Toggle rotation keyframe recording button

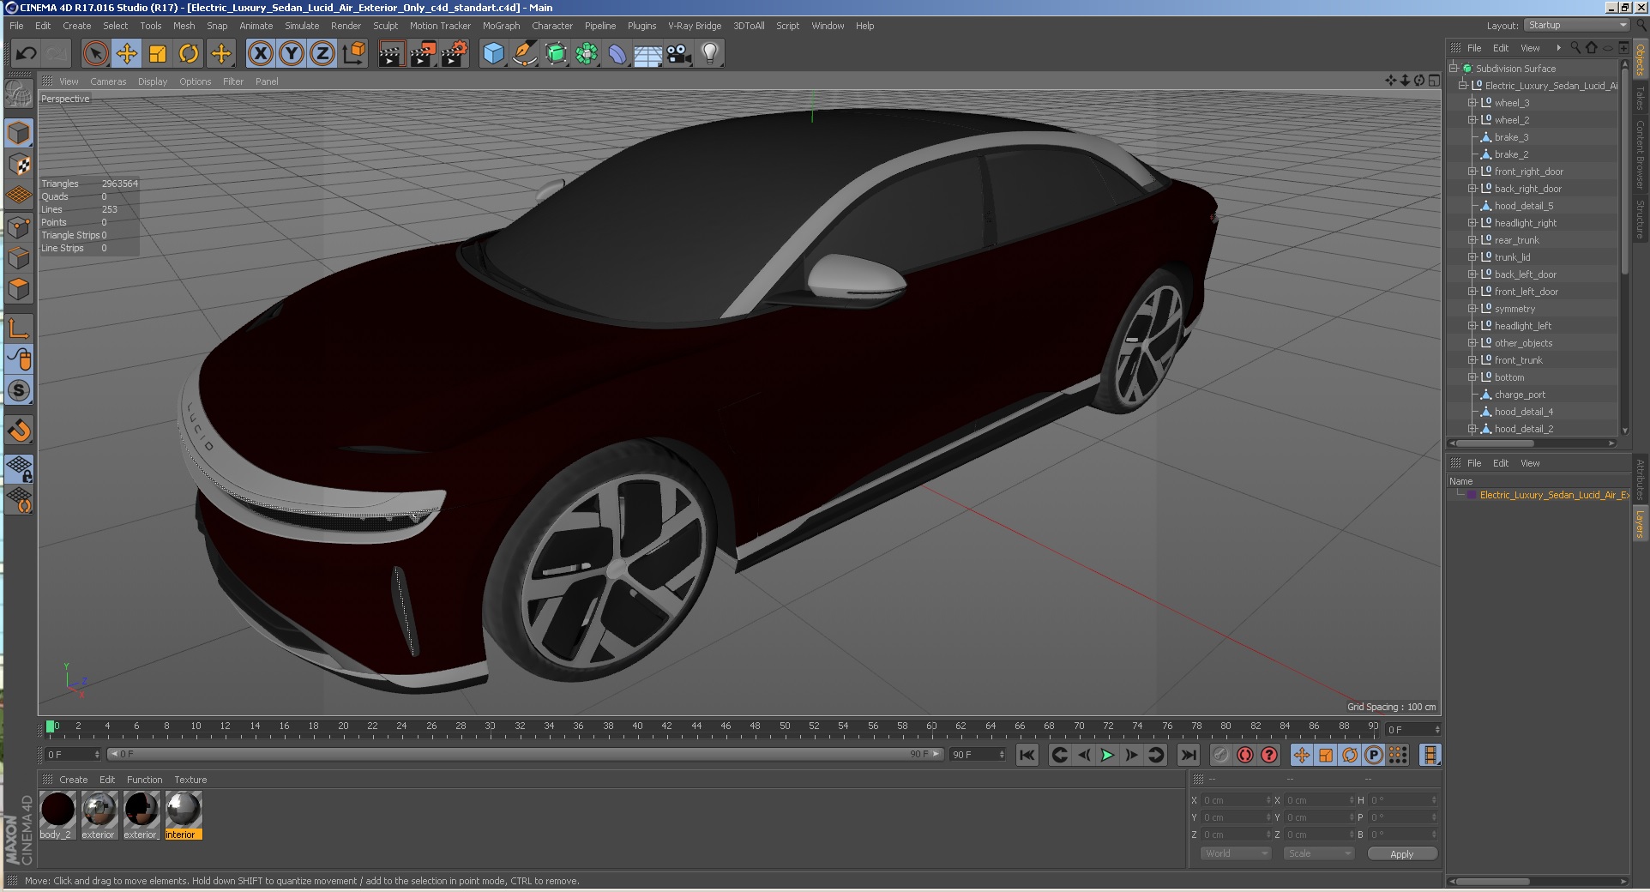1350,755
